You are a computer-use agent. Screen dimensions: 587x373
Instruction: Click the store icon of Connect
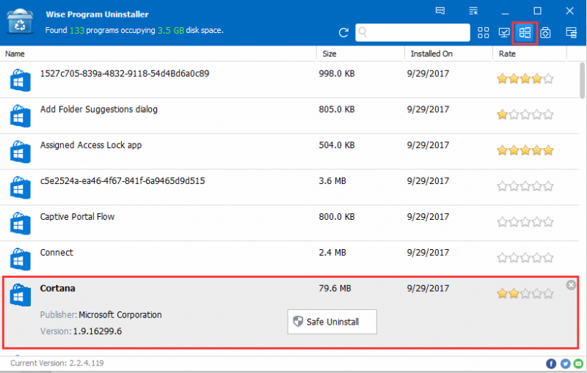click(21, 259)
